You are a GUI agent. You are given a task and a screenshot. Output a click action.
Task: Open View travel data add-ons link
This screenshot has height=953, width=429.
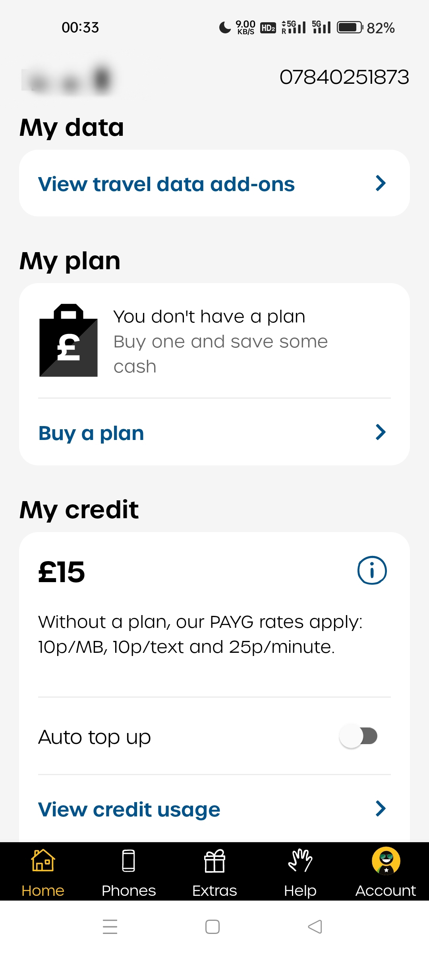pyautogui.click(x=166, y=184)
